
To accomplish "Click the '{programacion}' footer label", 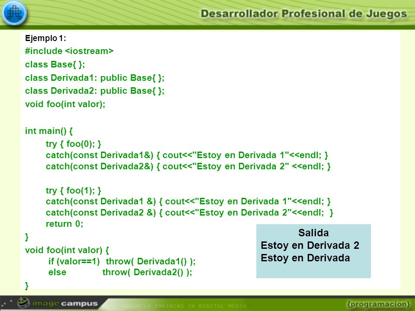I will click(379, 305).
